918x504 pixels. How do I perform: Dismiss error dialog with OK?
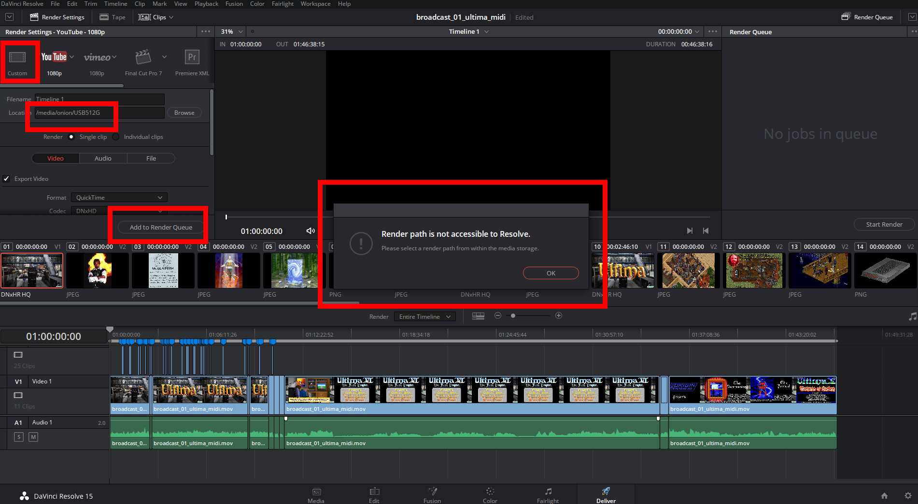[x=551, y=273]
